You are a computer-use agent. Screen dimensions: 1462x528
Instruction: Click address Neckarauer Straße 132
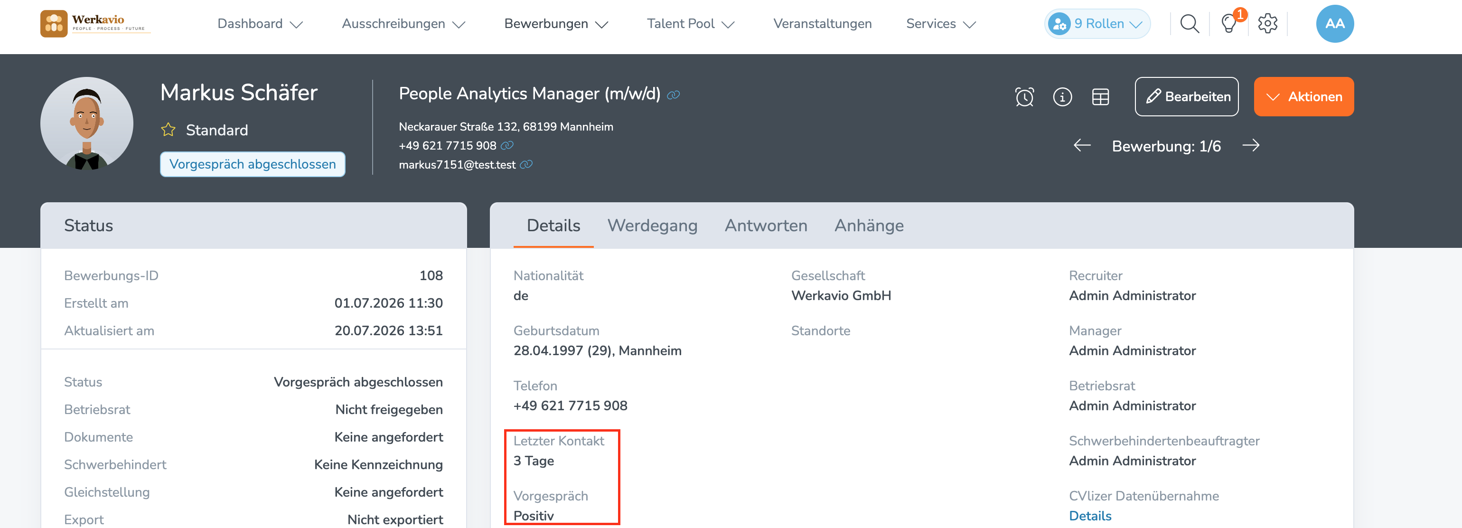tap(506, 127)
